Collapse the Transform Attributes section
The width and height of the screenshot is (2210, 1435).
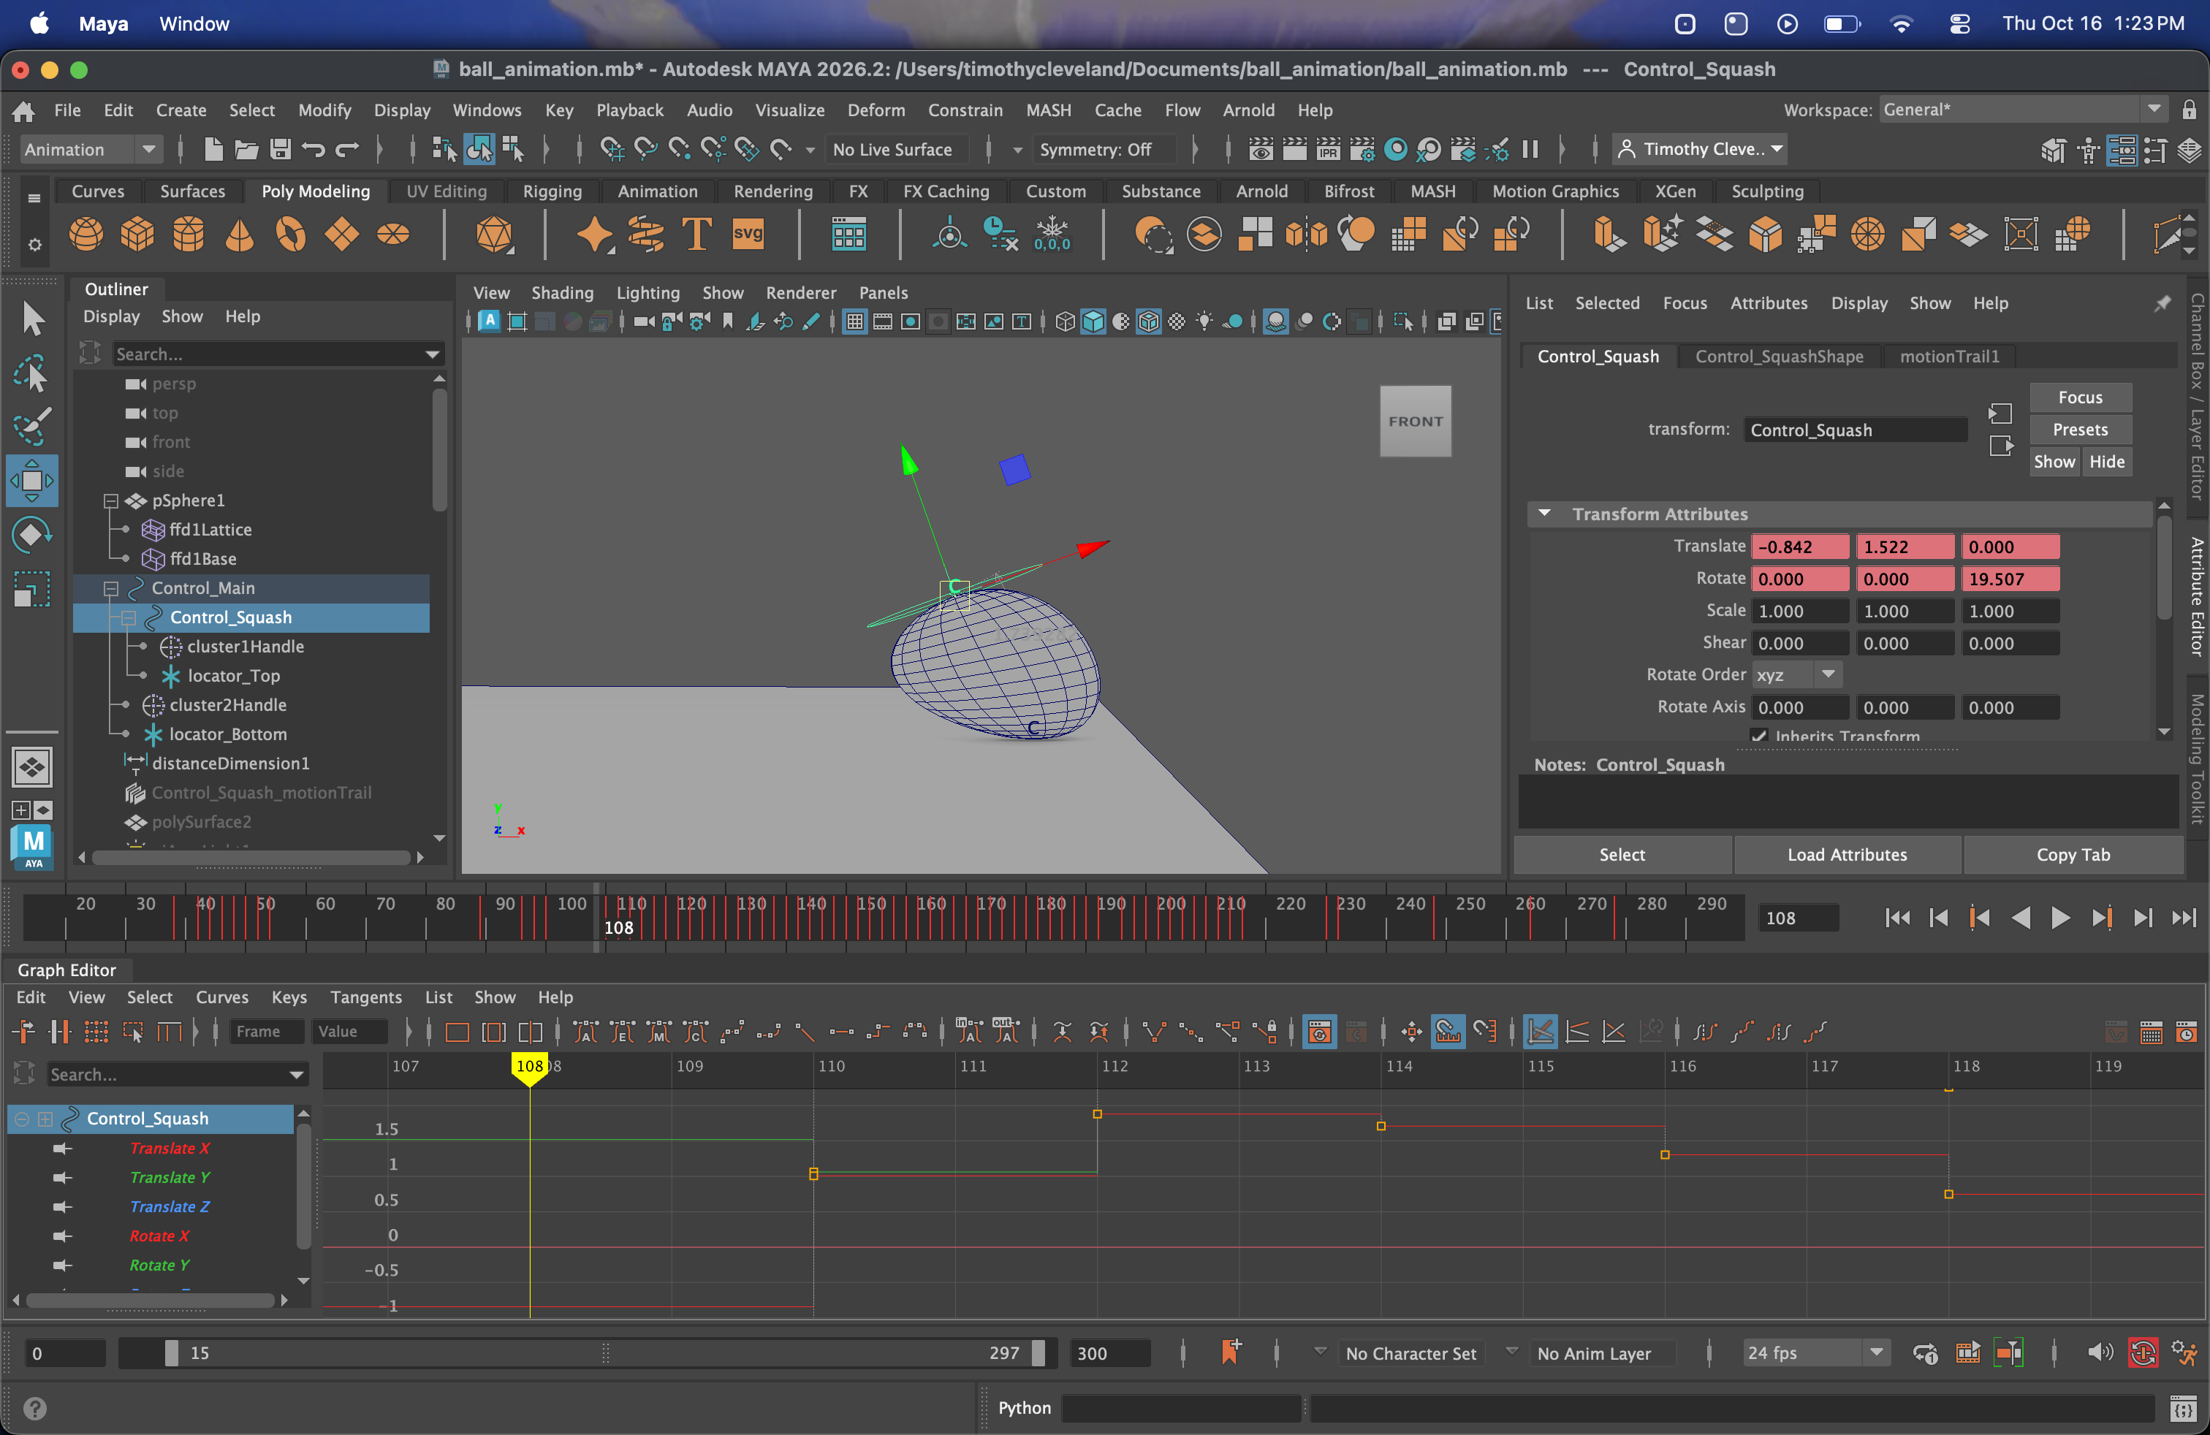pos(1544,514)
